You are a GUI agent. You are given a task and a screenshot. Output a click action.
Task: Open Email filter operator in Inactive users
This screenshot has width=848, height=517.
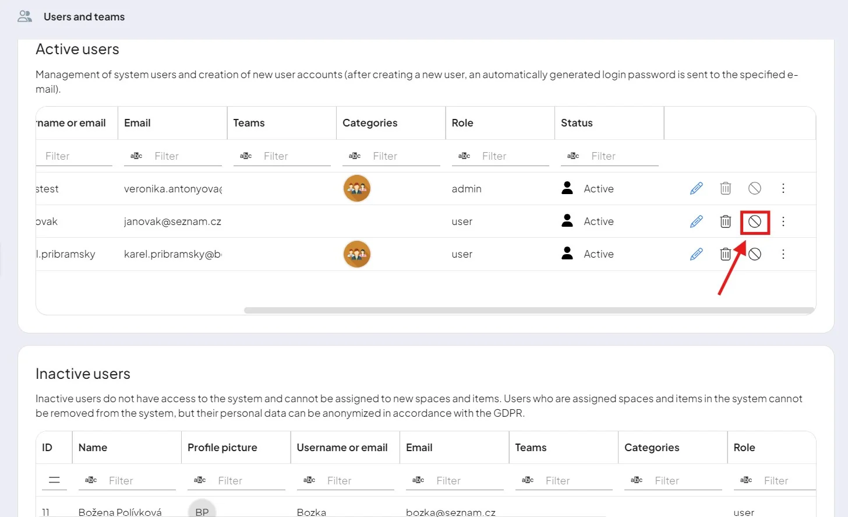coord(418,480)
